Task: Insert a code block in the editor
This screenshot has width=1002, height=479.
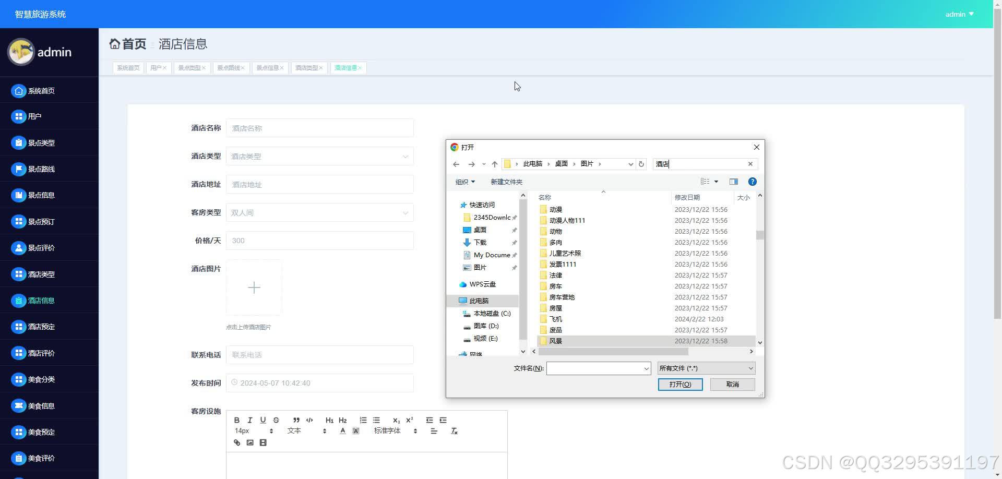Action: click(309, 420)
